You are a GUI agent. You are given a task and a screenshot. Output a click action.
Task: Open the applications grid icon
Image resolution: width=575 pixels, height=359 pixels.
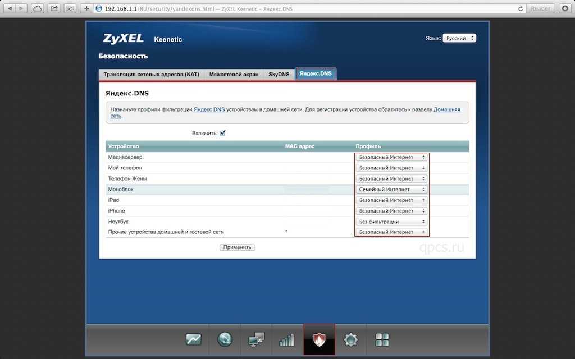[382, 339]
